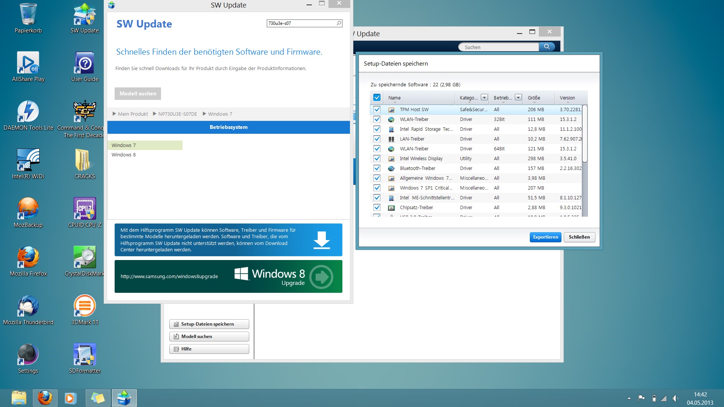Open the Kategorie column filter dropdown
724x407 pixels.
pos(484,98)
